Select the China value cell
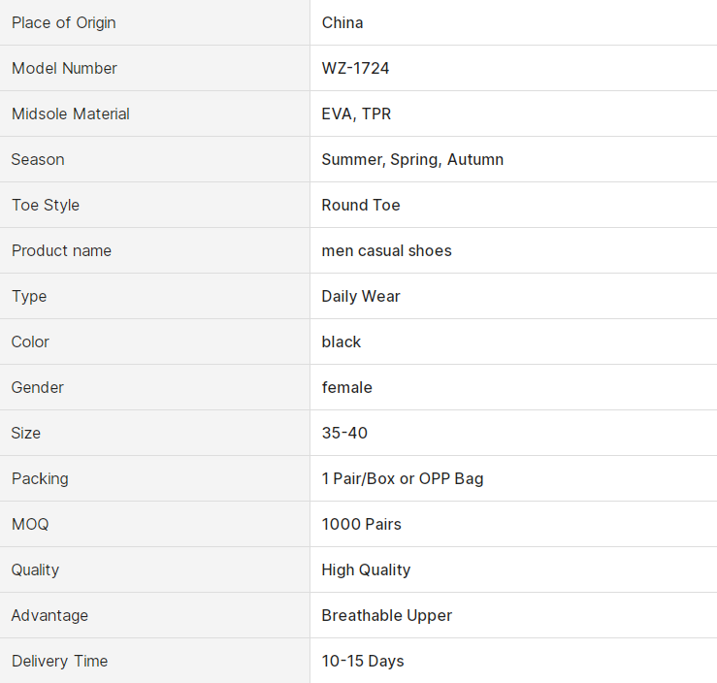 click(x=342, y=22)
